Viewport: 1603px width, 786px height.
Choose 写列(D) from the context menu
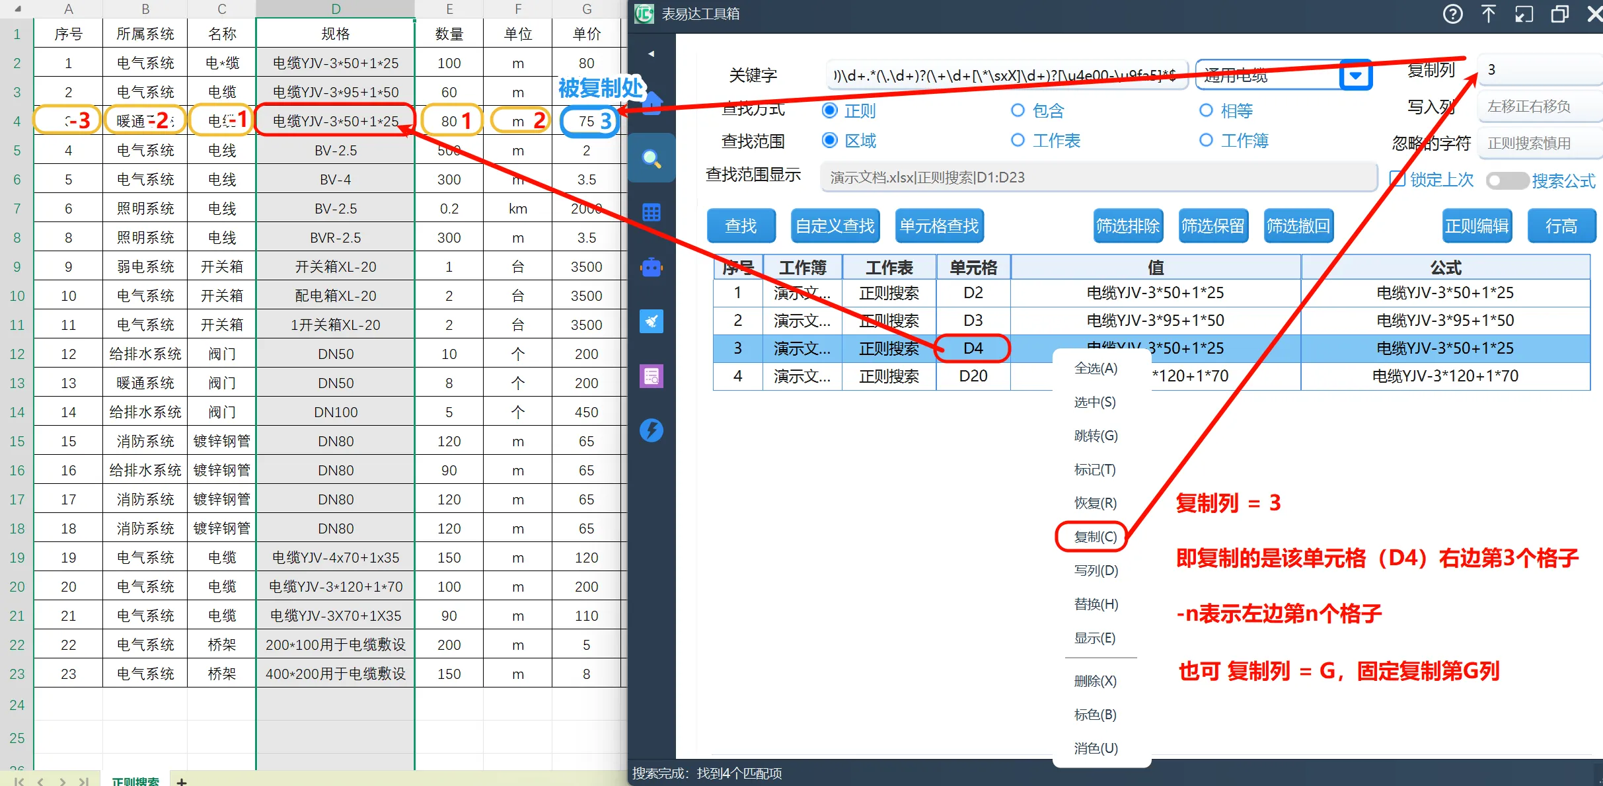pos(1096,570)
